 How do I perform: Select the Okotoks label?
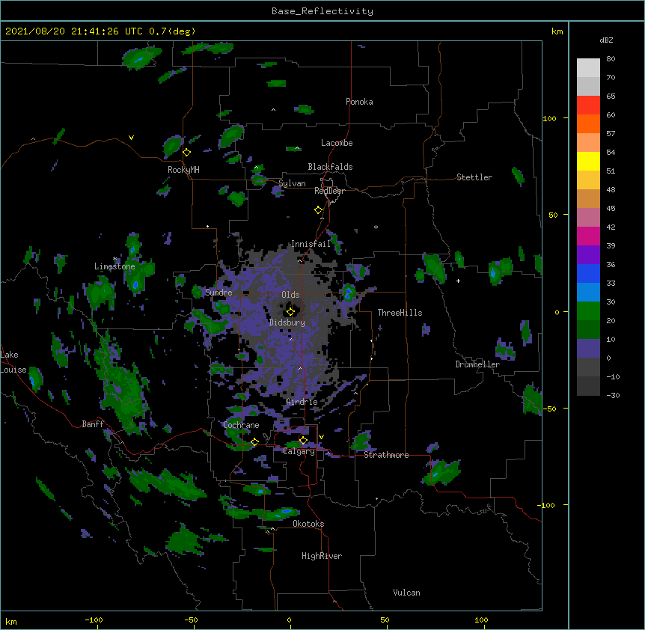(308, 524)
